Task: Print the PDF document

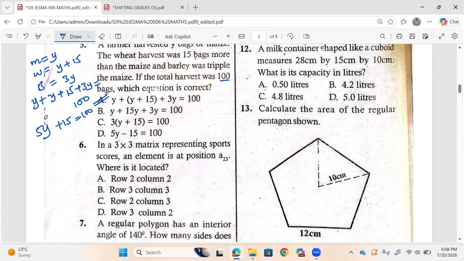Action: 399,36
